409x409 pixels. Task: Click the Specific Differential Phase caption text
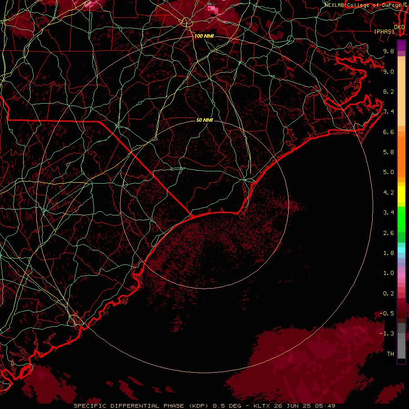coord(204,406)
